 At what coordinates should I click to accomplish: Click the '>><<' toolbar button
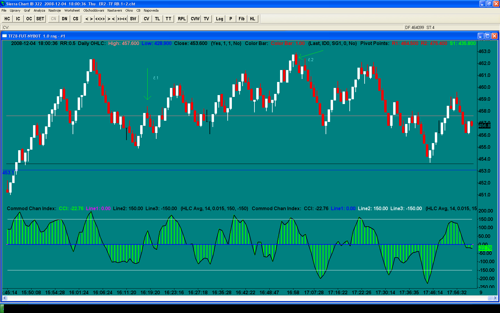pyautogui.click(x=122, y=19)
